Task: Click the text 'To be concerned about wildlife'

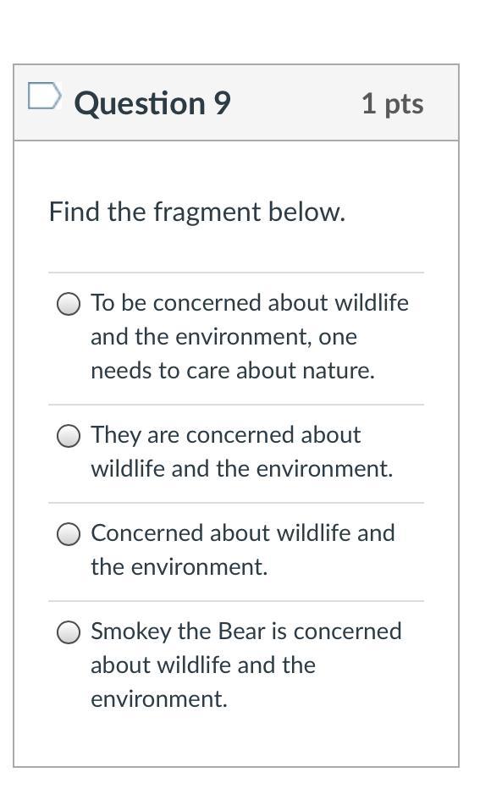Action: pyautogui.click(x=250, y=303)
